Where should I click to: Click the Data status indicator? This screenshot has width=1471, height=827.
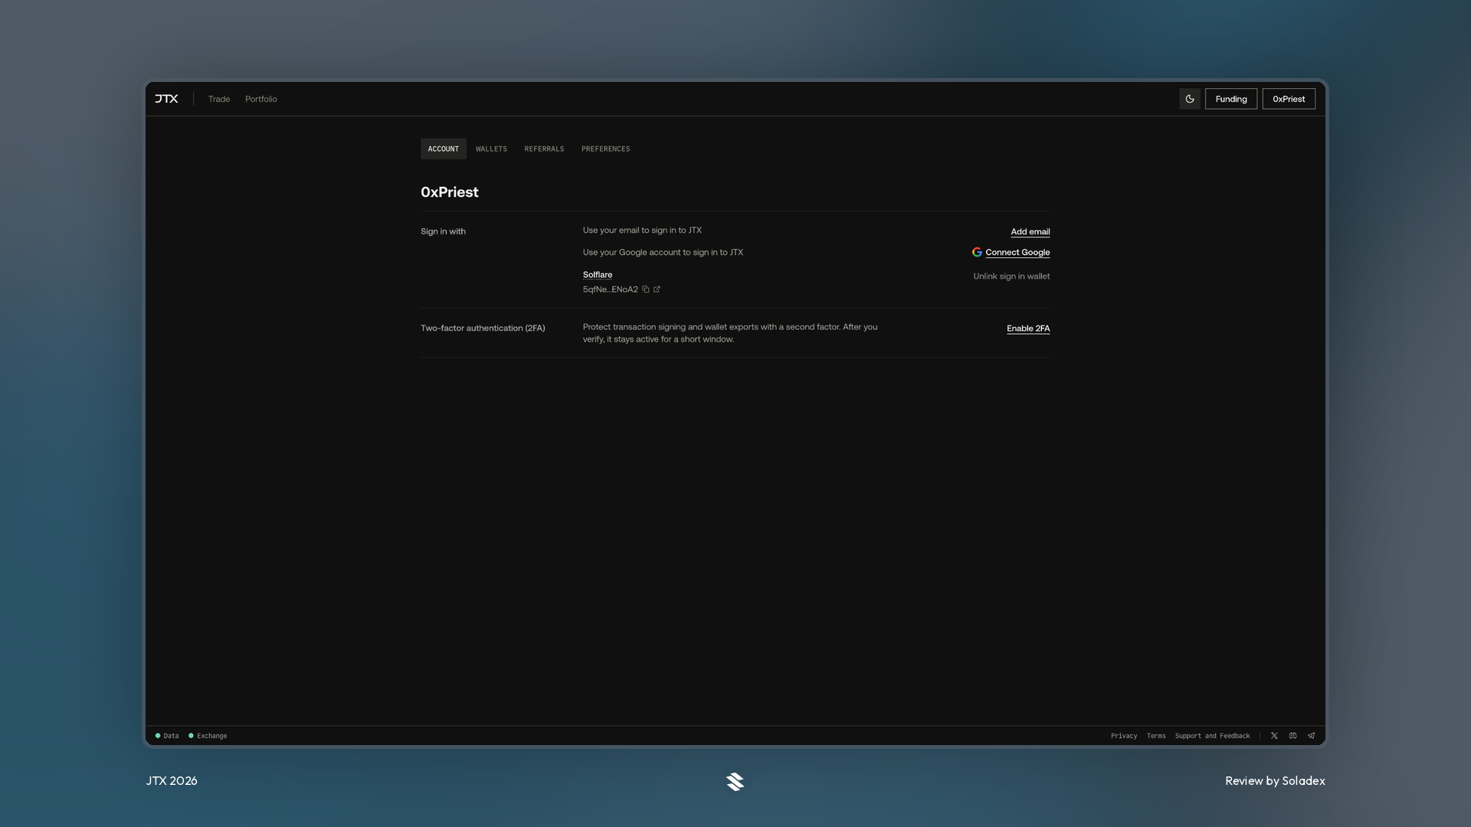tap(167, 736)
